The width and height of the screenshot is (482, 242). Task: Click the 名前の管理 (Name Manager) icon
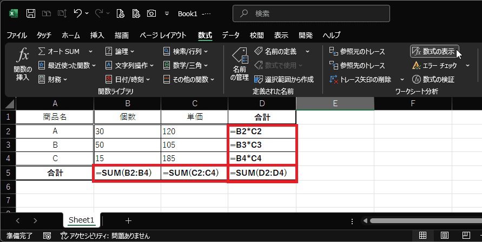240,56
